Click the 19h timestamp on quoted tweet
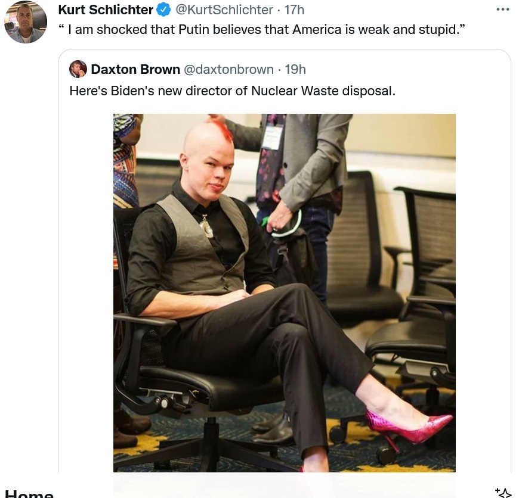This screenshot has width=519, height=498. [295, 69]
